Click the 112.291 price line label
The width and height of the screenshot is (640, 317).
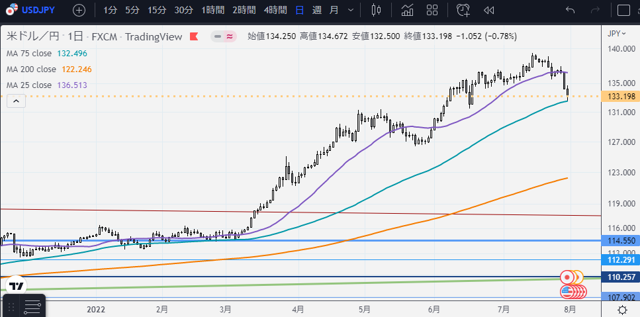coord(621,260)
